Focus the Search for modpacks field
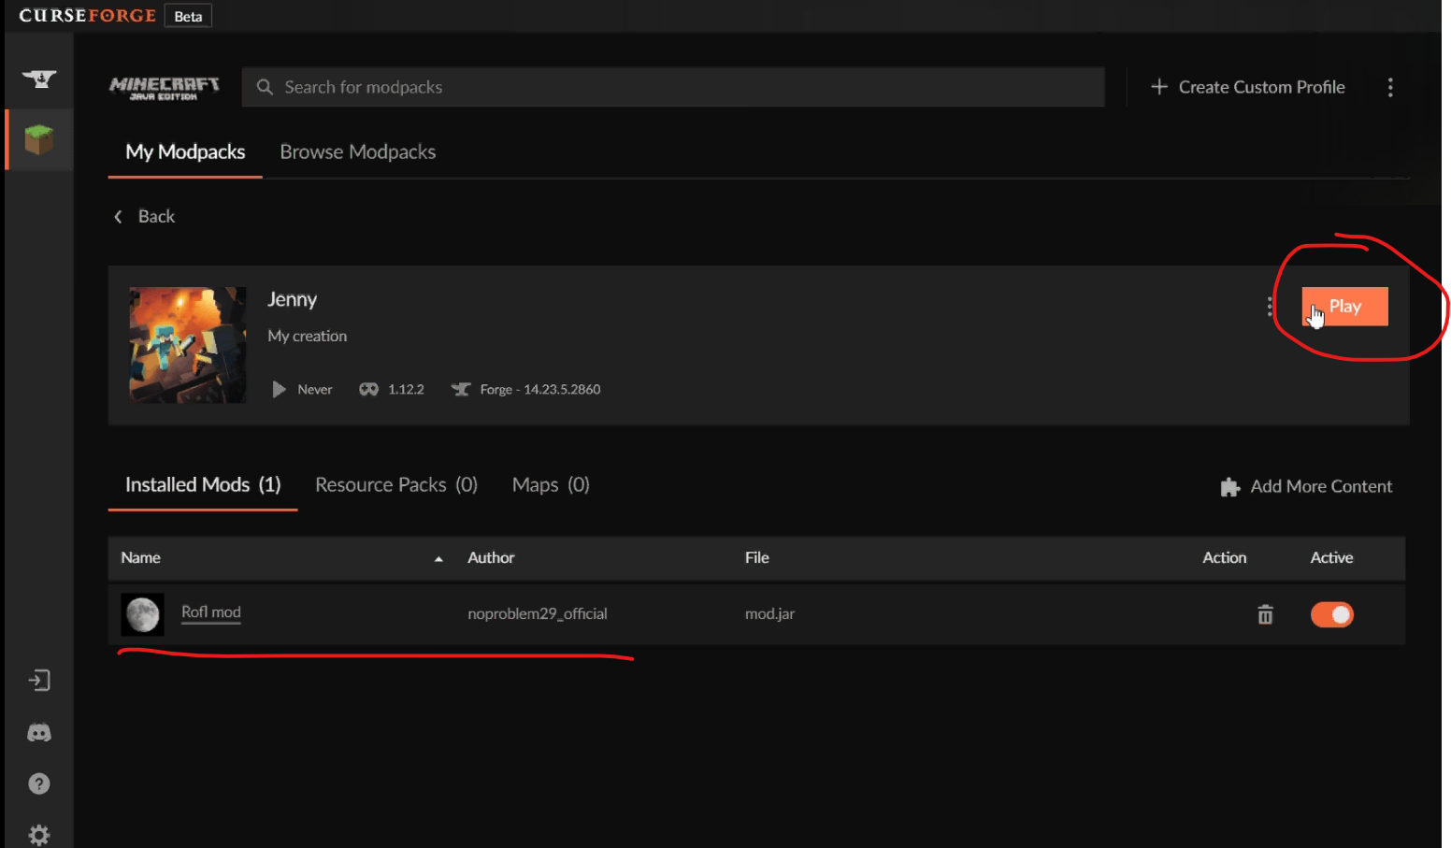 tap(673, 87)
